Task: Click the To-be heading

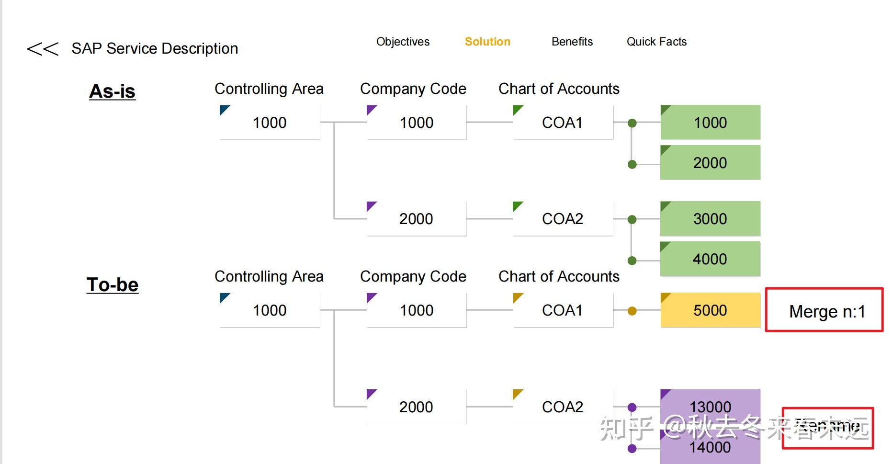Action: click(113, 284)
